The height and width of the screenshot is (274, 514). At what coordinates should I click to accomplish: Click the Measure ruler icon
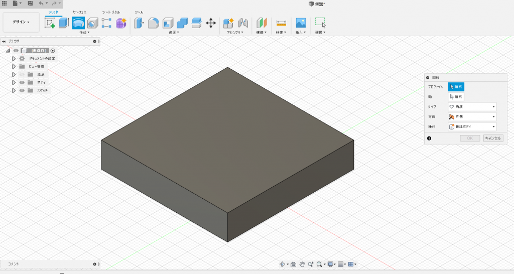click(x=281, y=23)
